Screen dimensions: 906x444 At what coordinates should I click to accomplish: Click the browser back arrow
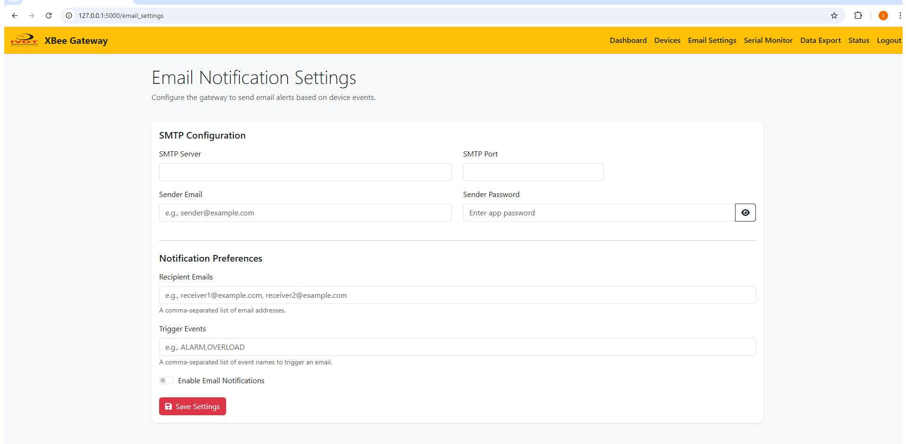(15, 16)
